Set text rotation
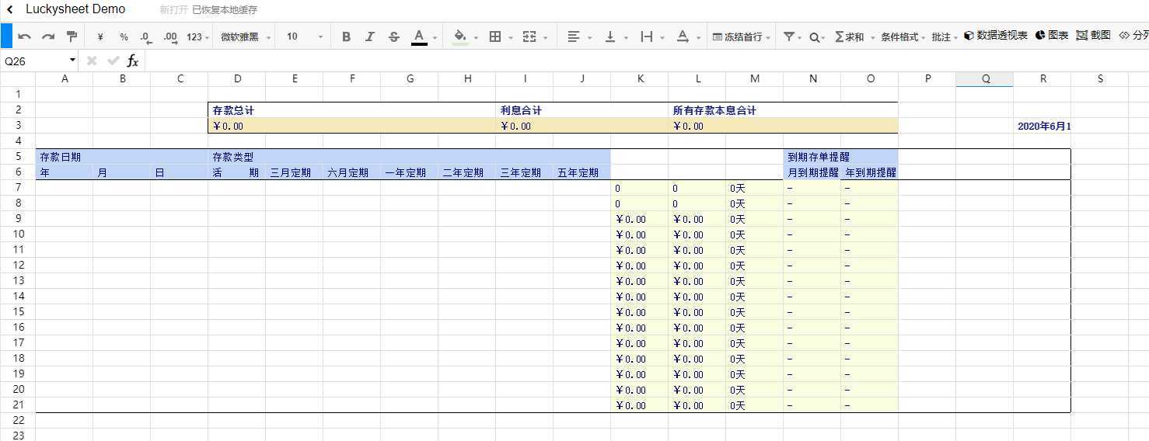The image size is (1149, 441). (683, 36)
